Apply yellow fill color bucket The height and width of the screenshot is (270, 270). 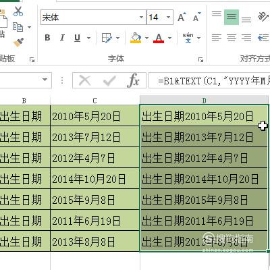coord(136,38)
